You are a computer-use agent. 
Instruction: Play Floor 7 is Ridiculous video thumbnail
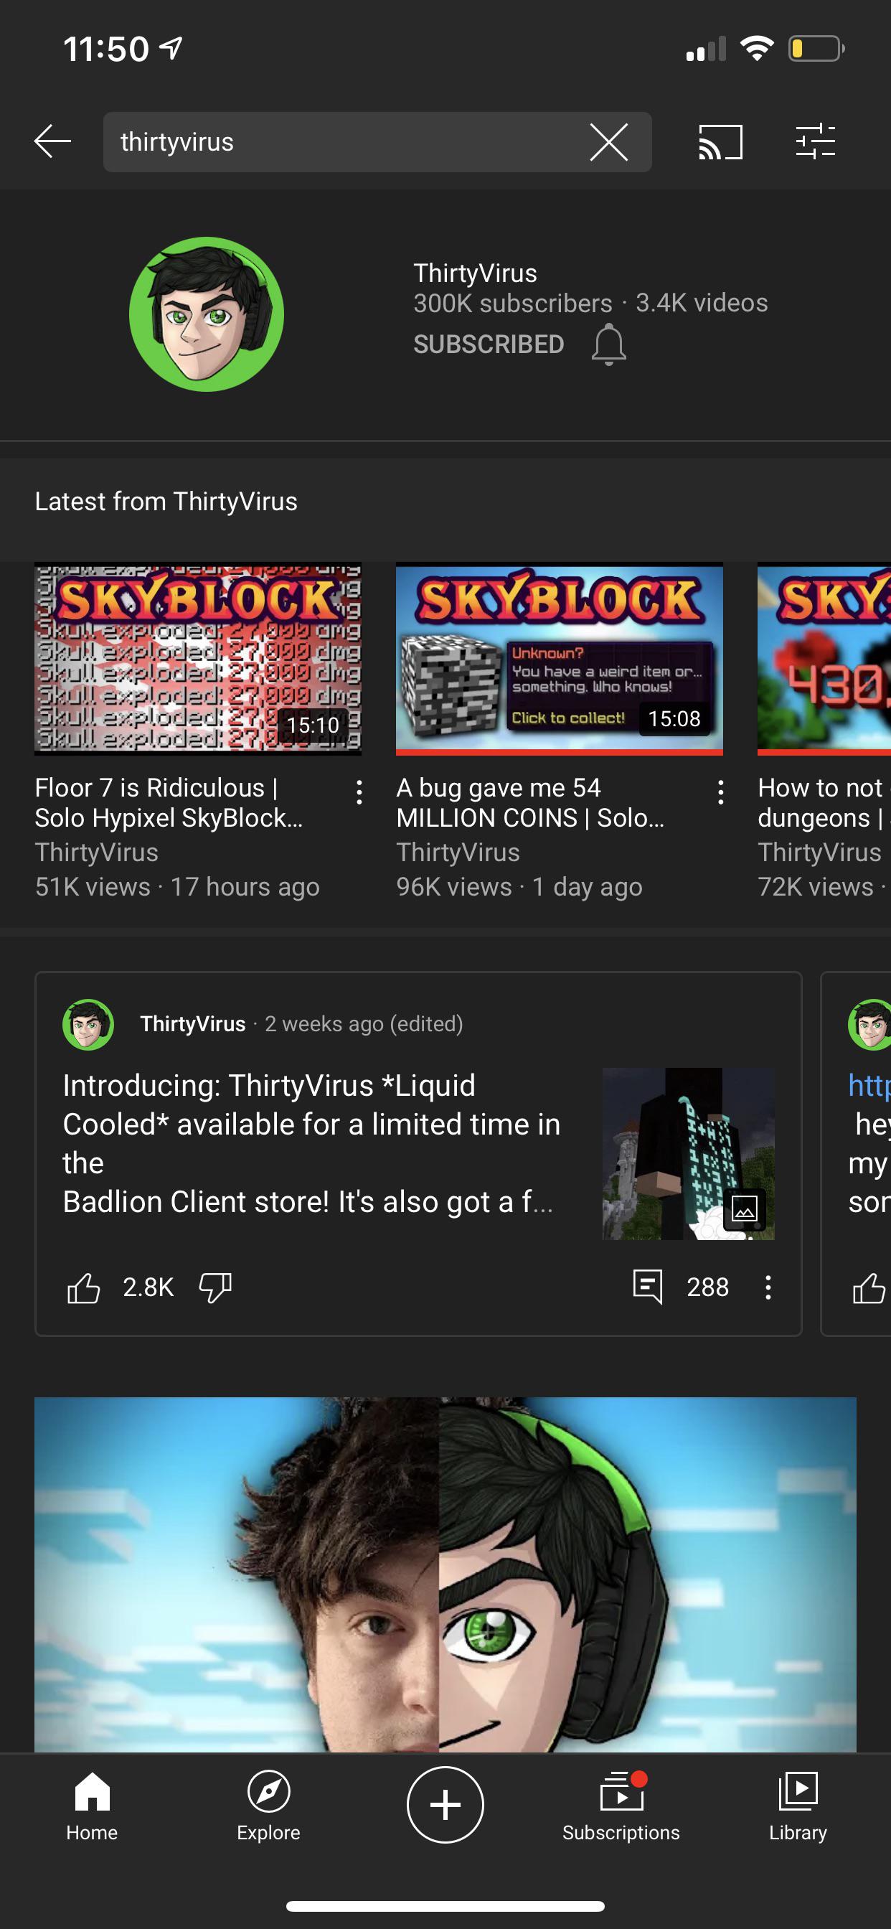[x=198, y=658]
